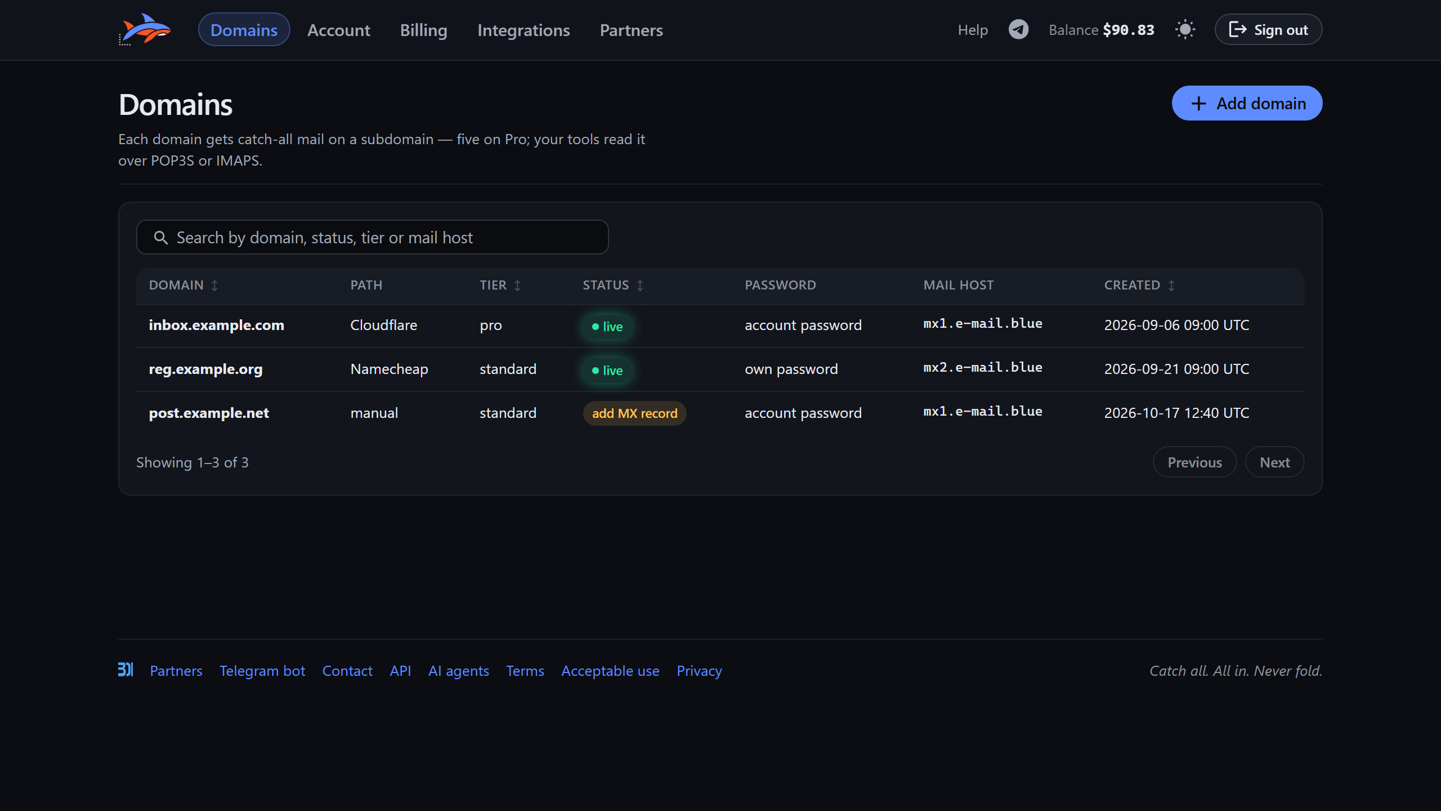Open the Partners nav tab
This screenshot has height=811, width=1441.
point(631,30)
